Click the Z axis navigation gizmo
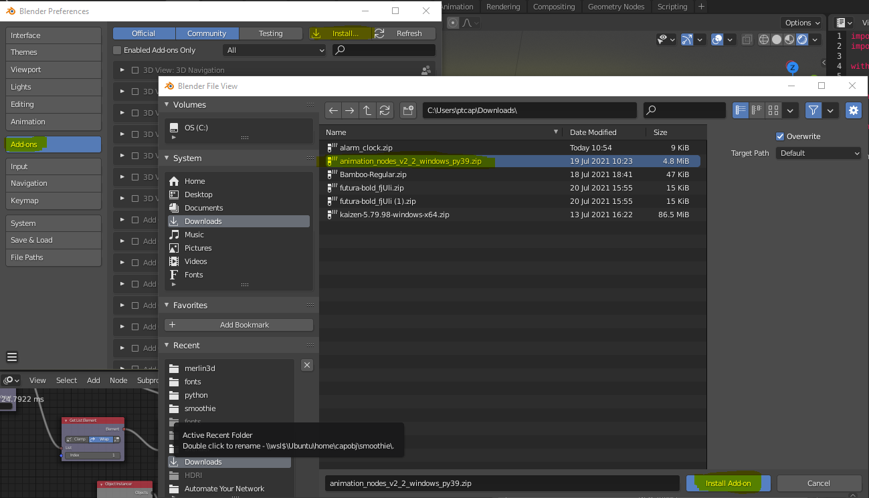This screenshot has height=498, width=869. [x=793, y=68]
